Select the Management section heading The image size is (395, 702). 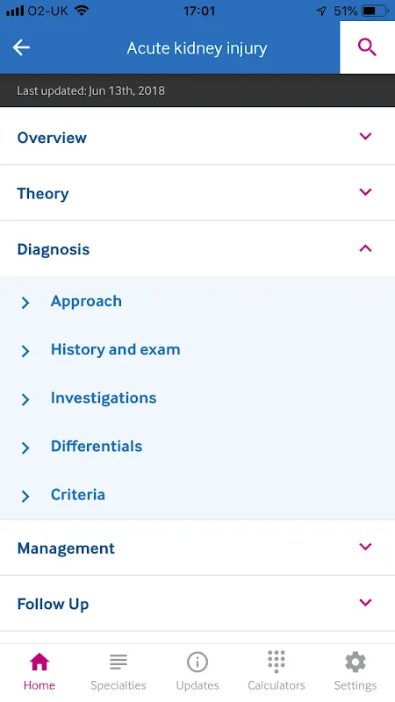point(66,548)
